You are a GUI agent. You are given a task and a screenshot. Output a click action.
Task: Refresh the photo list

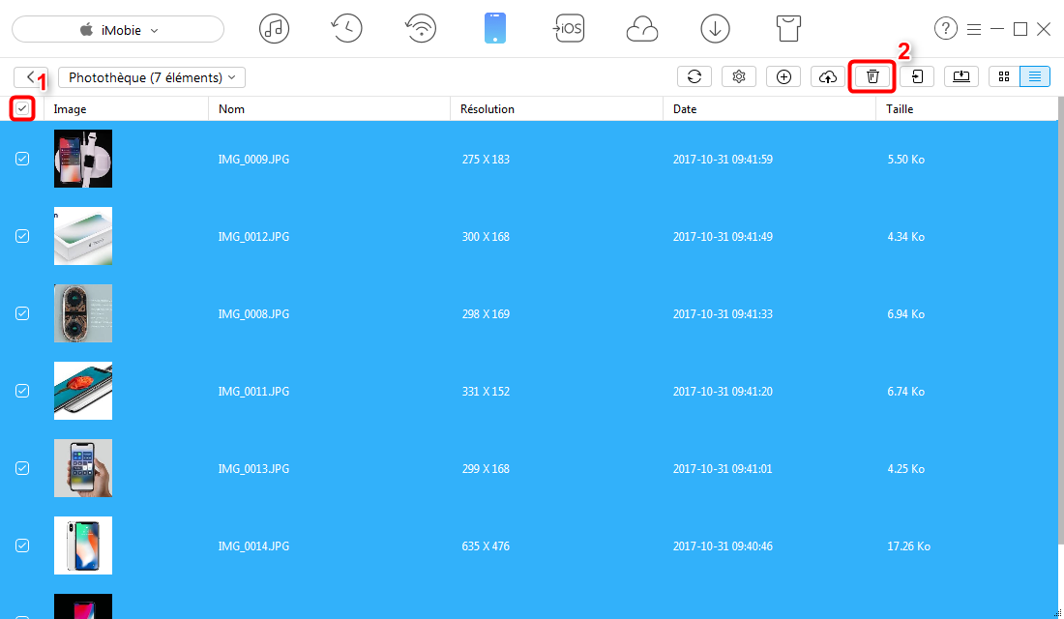(695, 76)
